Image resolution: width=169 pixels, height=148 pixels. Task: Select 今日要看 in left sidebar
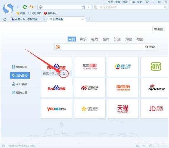tap(20, 84)
